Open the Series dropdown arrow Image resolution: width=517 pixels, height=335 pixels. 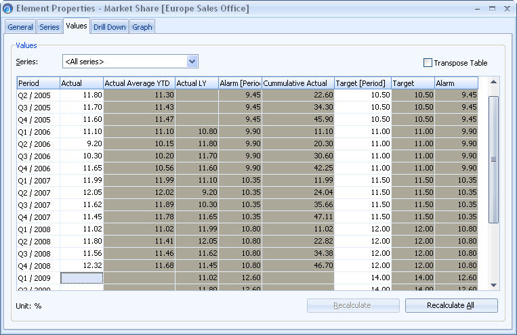click(x=192, y=62)
